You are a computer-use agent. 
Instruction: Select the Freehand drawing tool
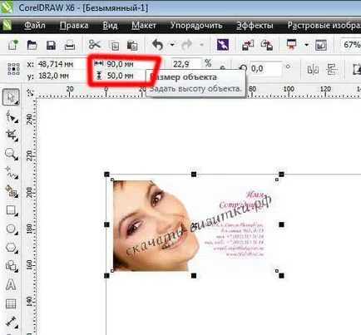click(x=11, y=172)
